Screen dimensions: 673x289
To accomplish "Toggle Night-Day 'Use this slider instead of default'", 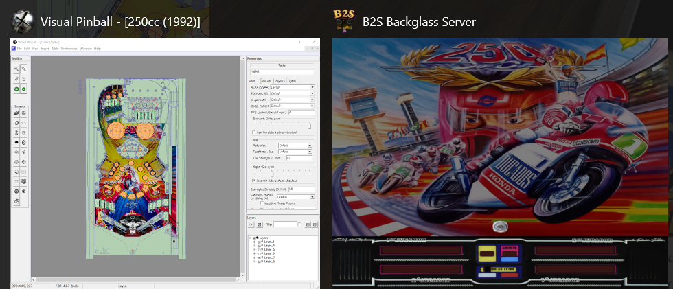I will pyautogui.click(x=254, y=181).
